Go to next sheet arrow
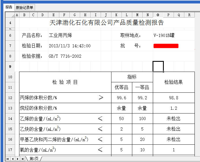200x162 pixels. (18, 159)
